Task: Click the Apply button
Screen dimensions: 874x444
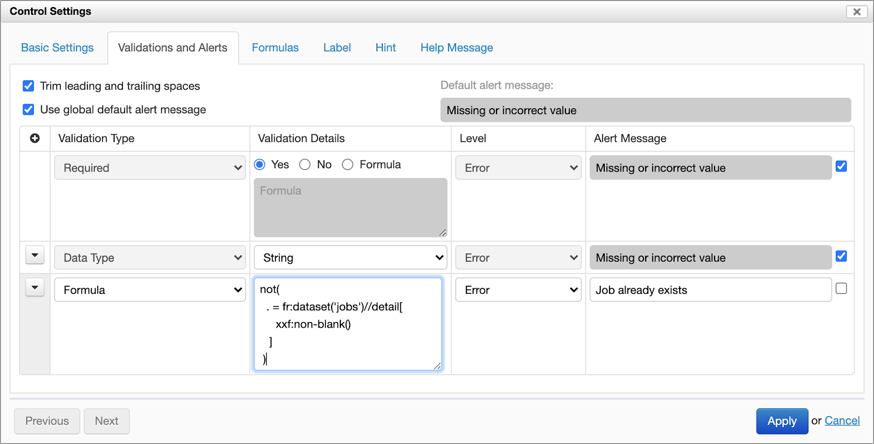Action: 782,421
